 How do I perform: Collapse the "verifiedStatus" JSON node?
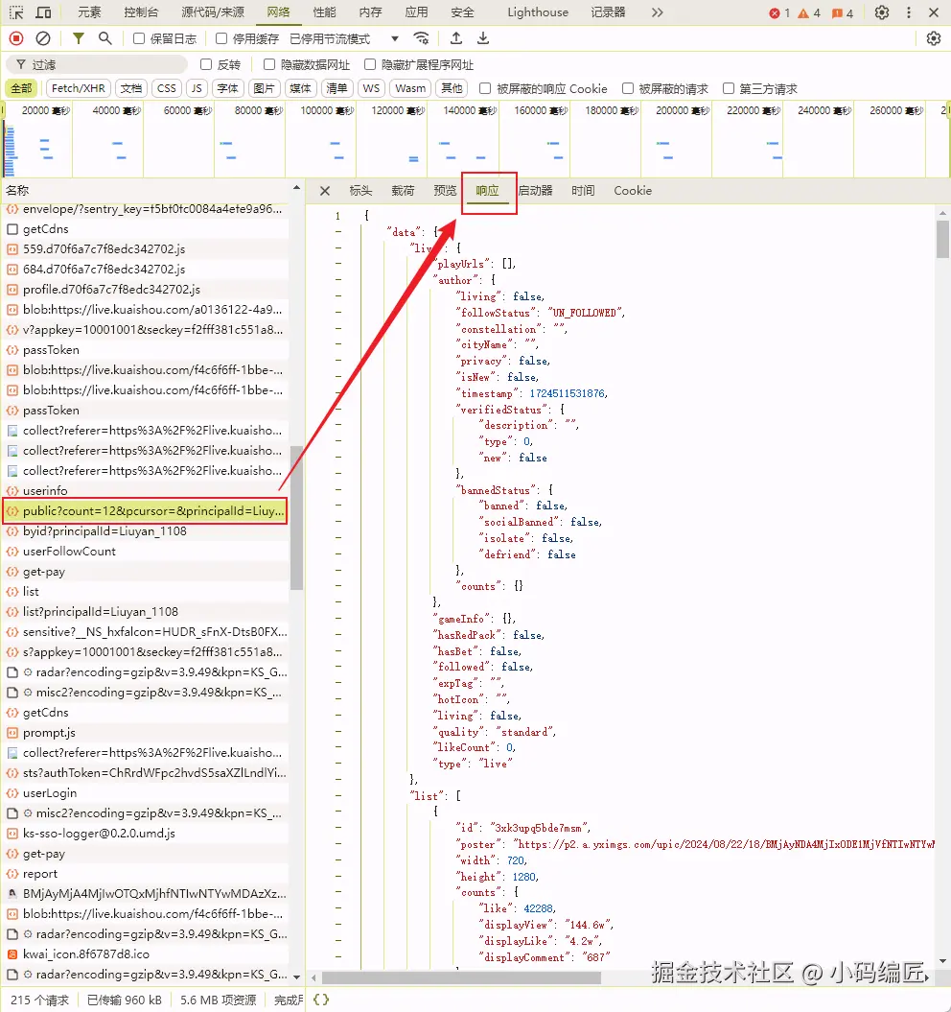(338, 410)
